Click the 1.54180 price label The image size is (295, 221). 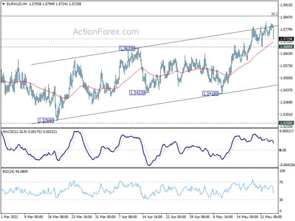pos(210,93)
